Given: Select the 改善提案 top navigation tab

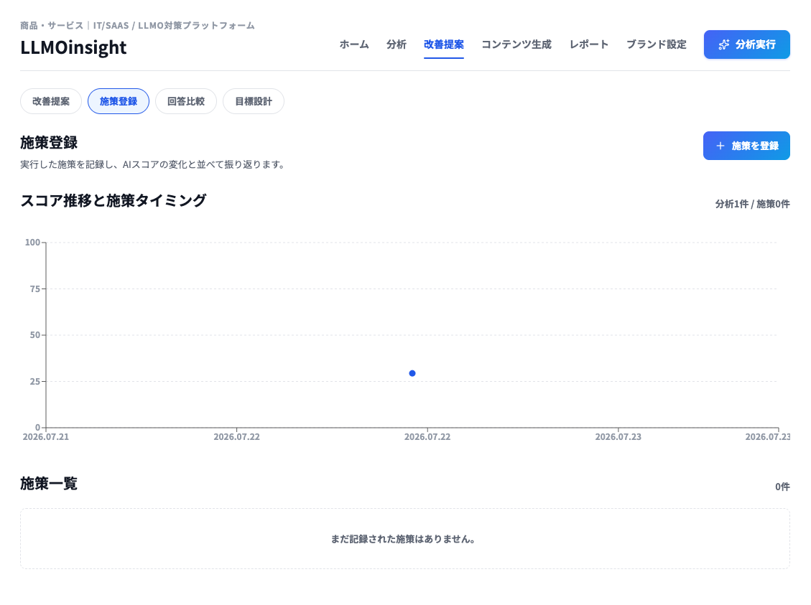Looking at the screenshot, I should (444, 44).
